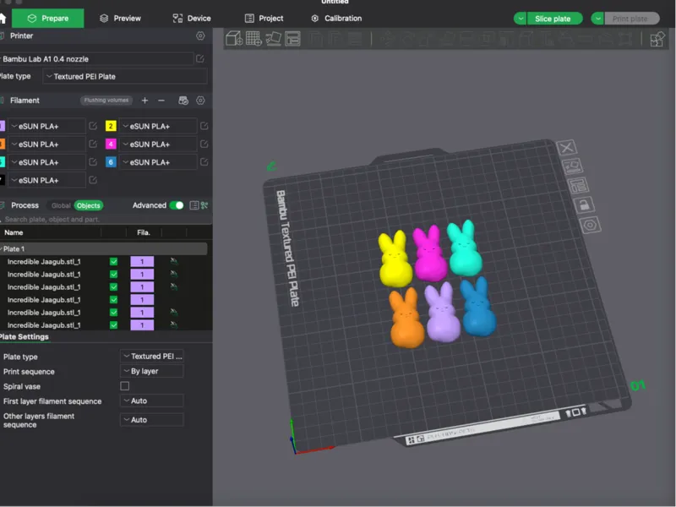Screen dimensions: 676x507
Task: Click the process list compare icon
Action: [x=194, y=205]
